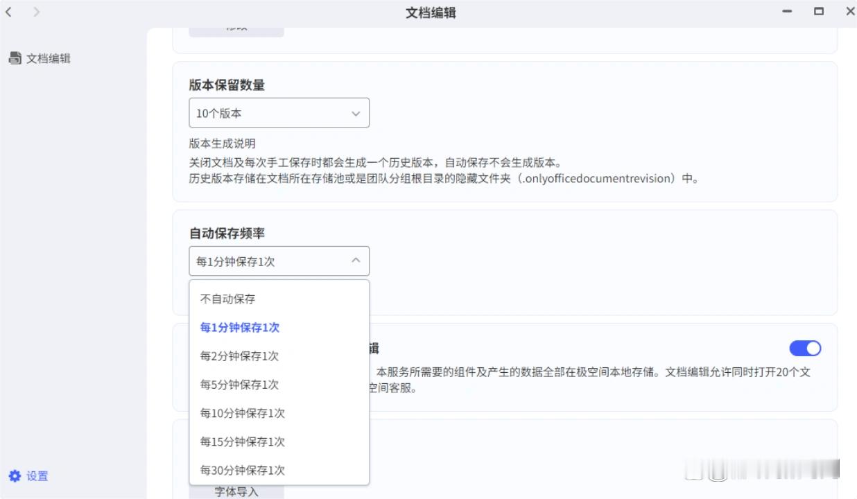Viewport: 857px width, 499px height.
Task: Click the 版本保留数量 heading
Action: (x=227, y=85)
